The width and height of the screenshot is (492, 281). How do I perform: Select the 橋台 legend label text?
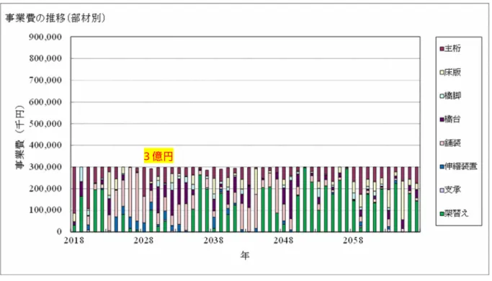click(453, 120)
